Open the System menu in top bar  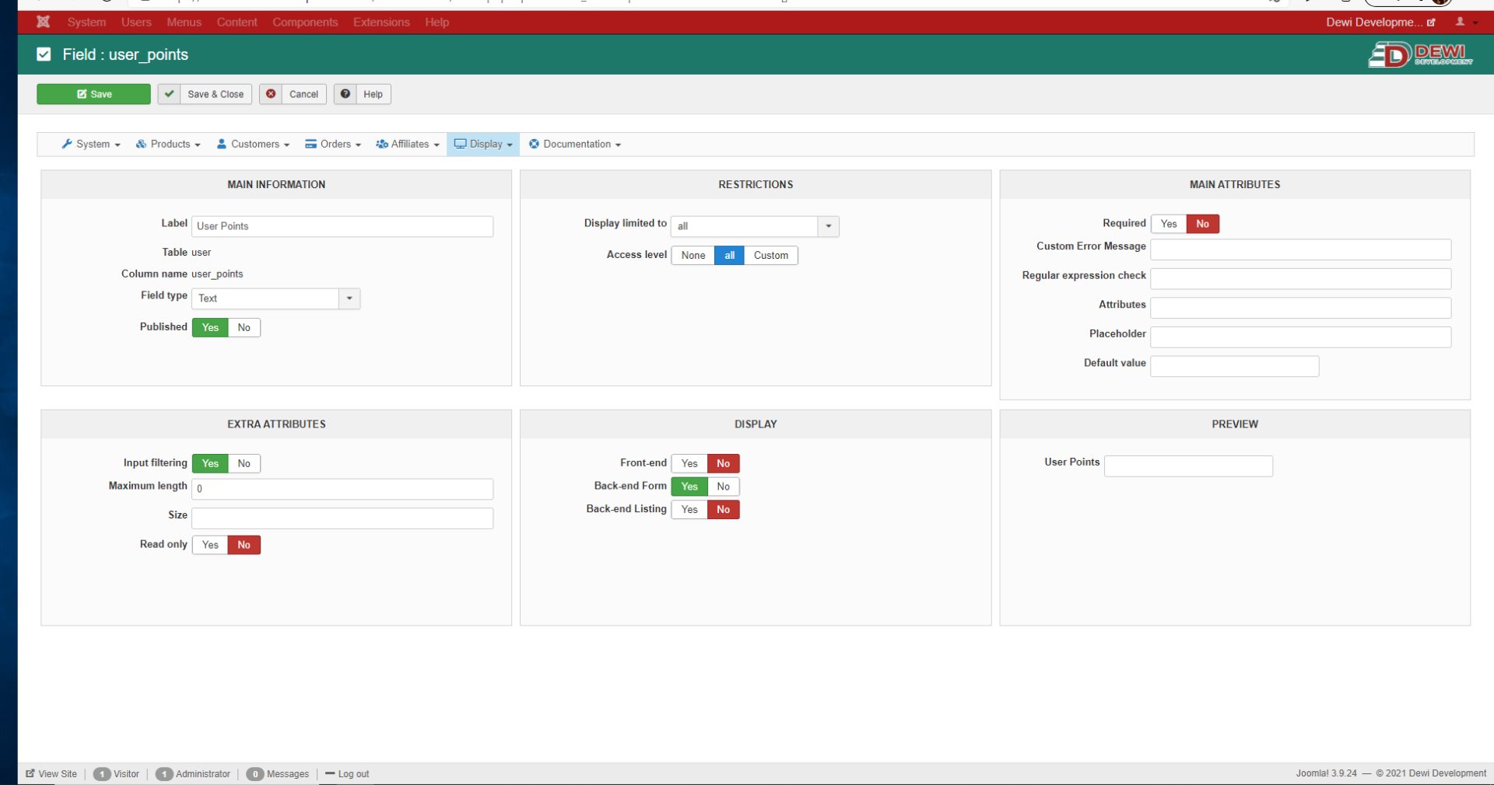tap(86, 22)
